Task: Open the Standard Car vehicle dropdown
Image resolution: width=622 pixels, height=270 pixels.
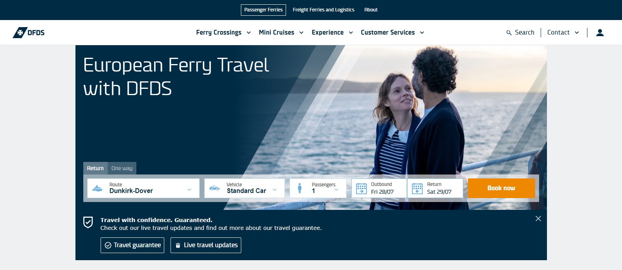Action: 244,188
